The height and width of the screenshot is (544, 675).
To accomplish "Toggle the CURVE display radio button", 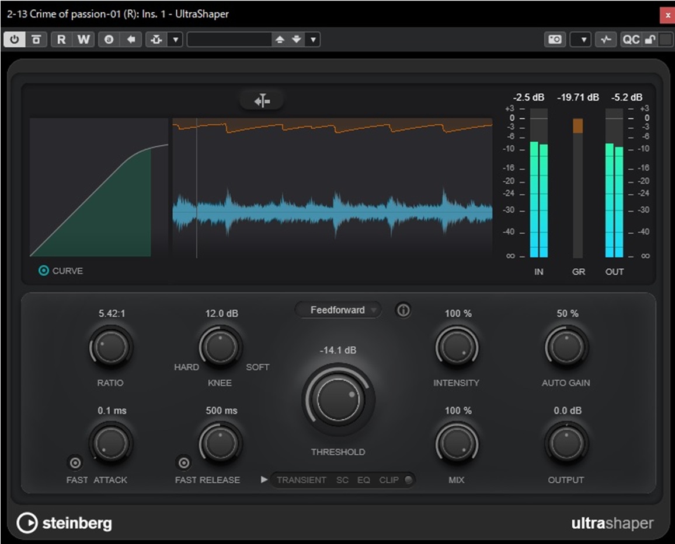I will [43, 271].
